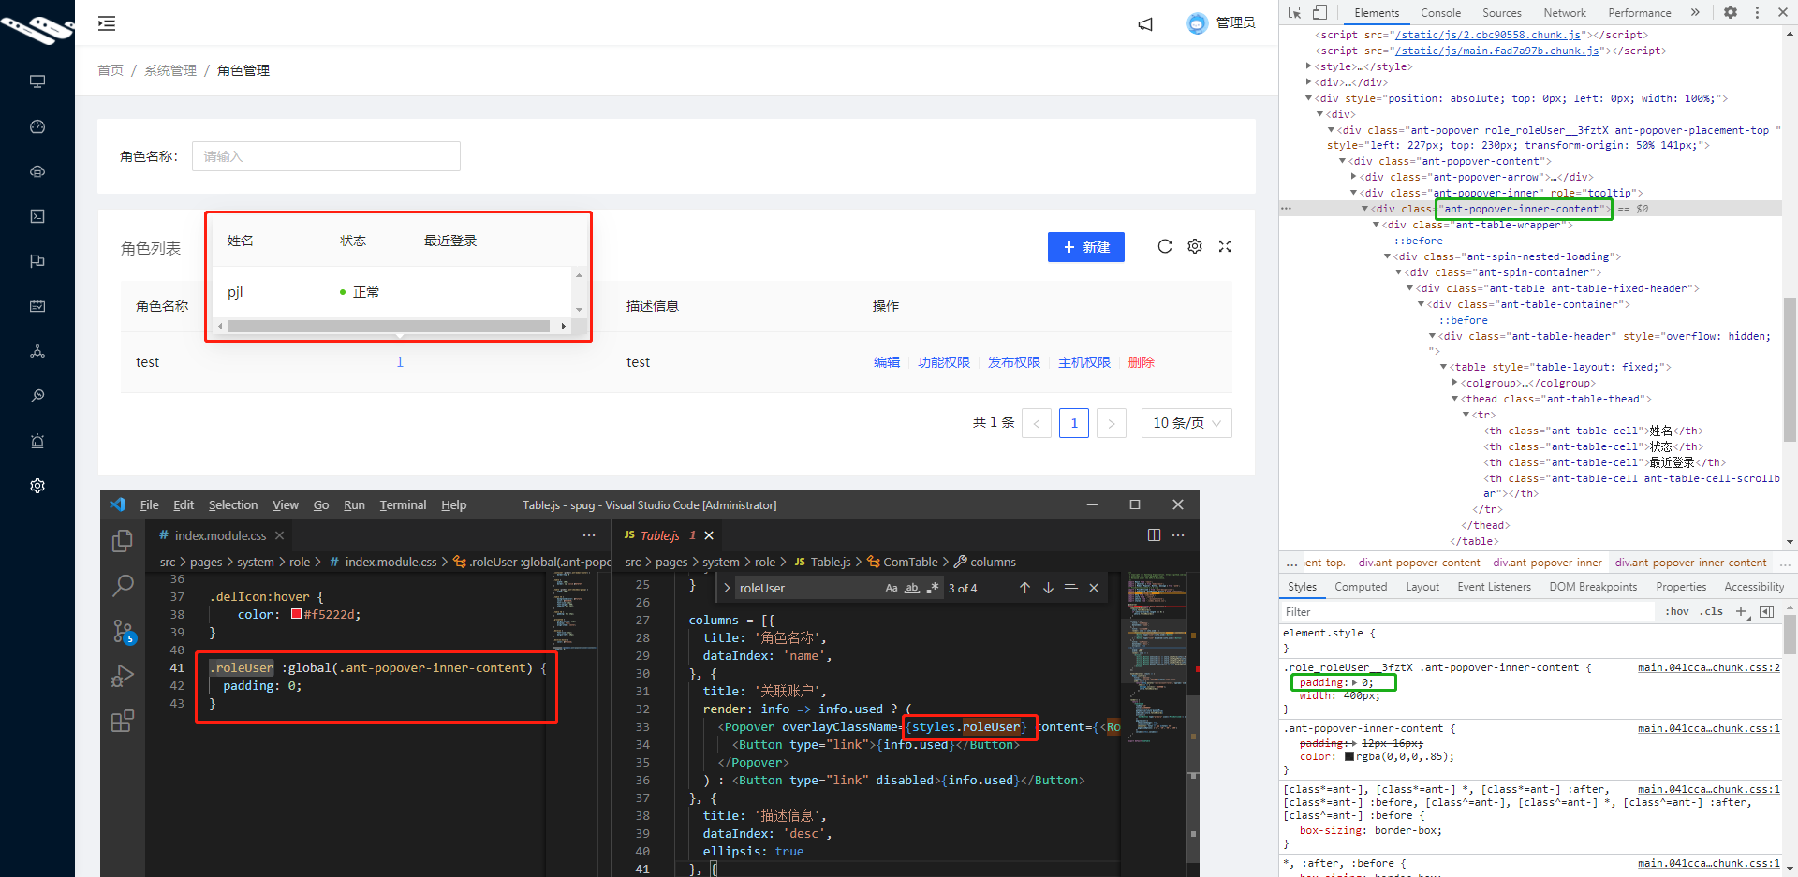1798x877 pixels.
Task: Open the DevTools three-dot customize menu
Action: [1757, 12]
